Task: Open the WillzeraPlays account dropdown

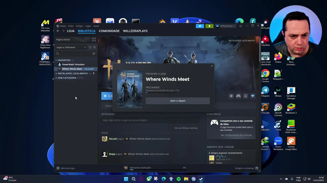Action: tap(225, 26)
